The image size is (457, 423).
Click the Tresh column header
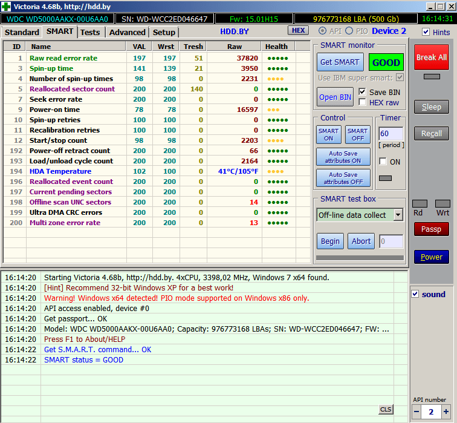[193, 47]
